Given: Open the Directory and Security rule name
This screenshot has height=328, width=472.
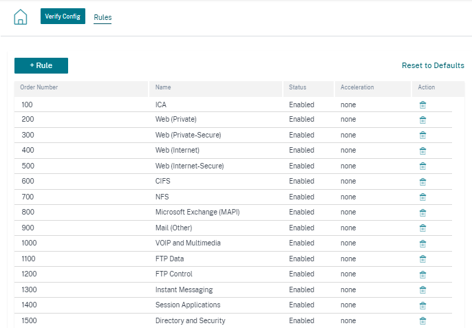Looking at the screenshot, I should click(190, 320).
